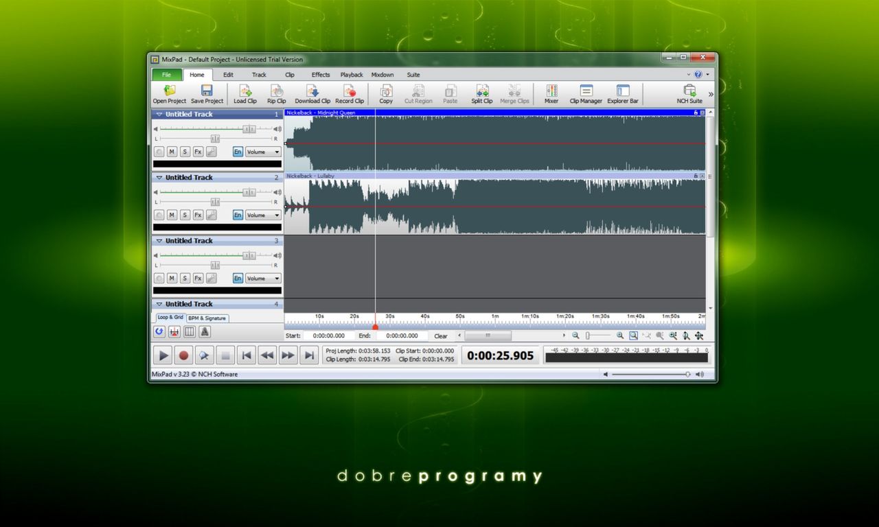Open the BPM & Signature tab
This screenshot has height=527, width=879.
click(x=207, y=318)
